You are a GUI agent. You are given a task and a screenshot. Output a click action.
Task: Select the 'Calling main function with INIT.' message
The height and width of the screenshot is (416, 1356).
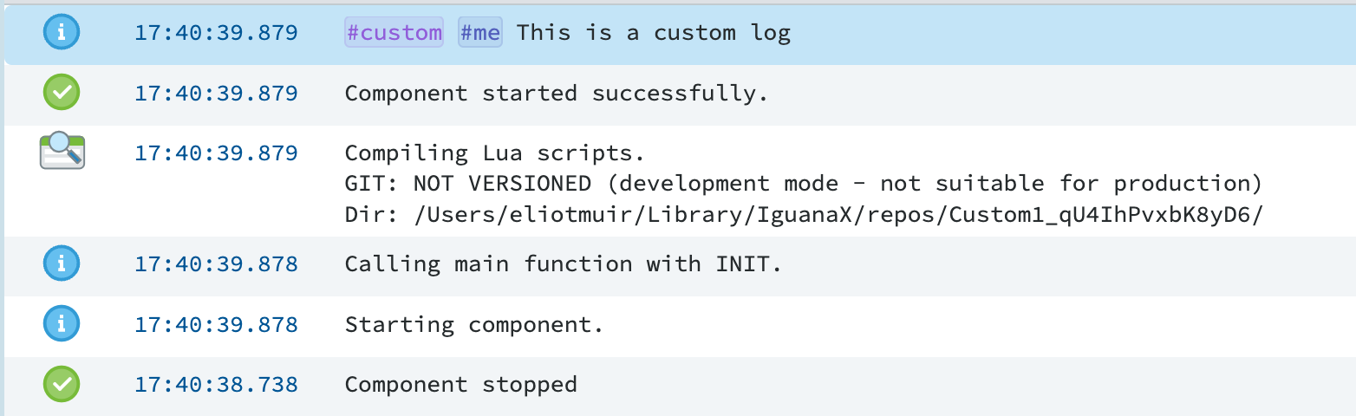coord(564,263)
